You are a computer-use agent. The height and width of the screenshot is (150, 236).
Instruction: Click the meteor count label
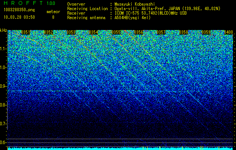click(53, 12)
